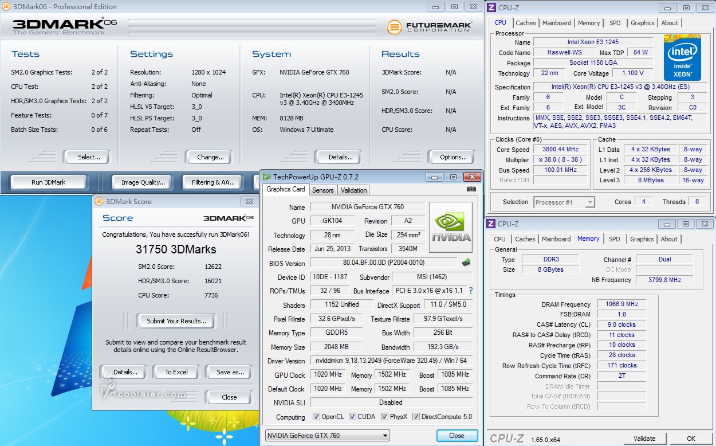Viewport: 716px width, 446px height.
Task: Click the 3DMark Score window title icon
Action: click(100, 201)
